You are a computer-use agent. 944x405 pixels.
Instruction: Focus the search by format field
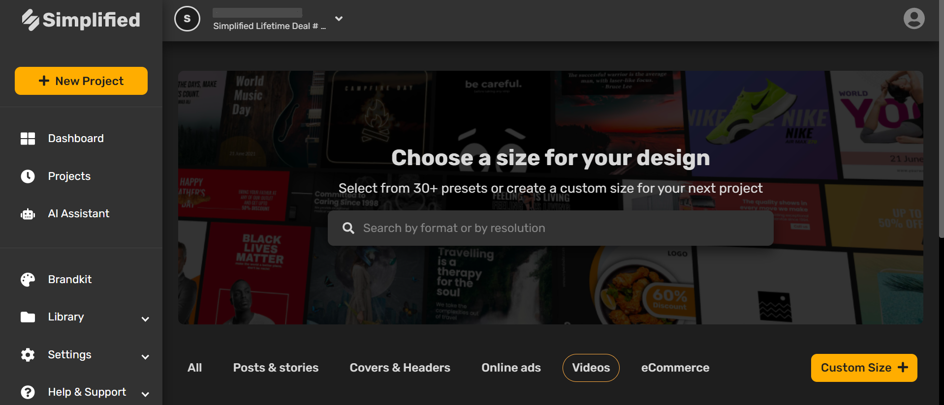(x=550, y=228)
